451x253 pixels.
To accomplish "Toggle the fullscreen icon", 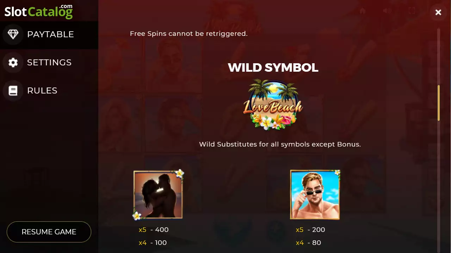I will coord(412,11).
